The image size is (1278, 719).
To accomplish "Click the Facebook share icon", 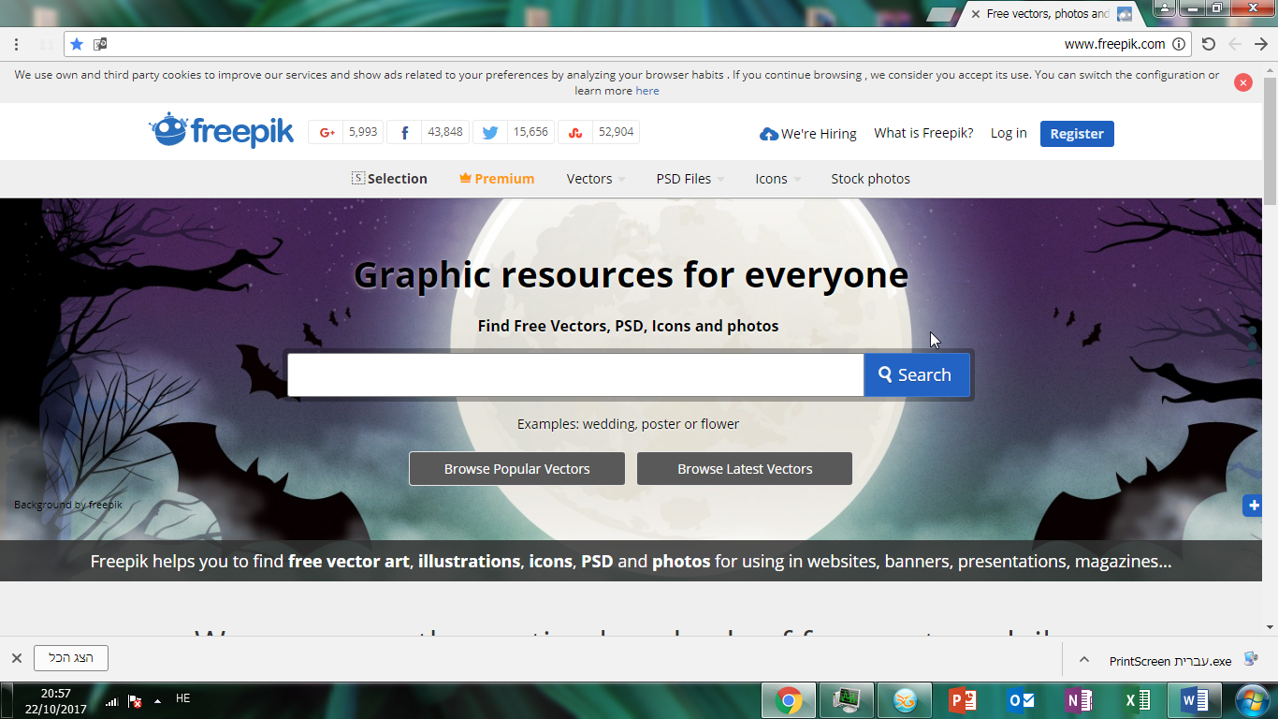I will point(404,133).
